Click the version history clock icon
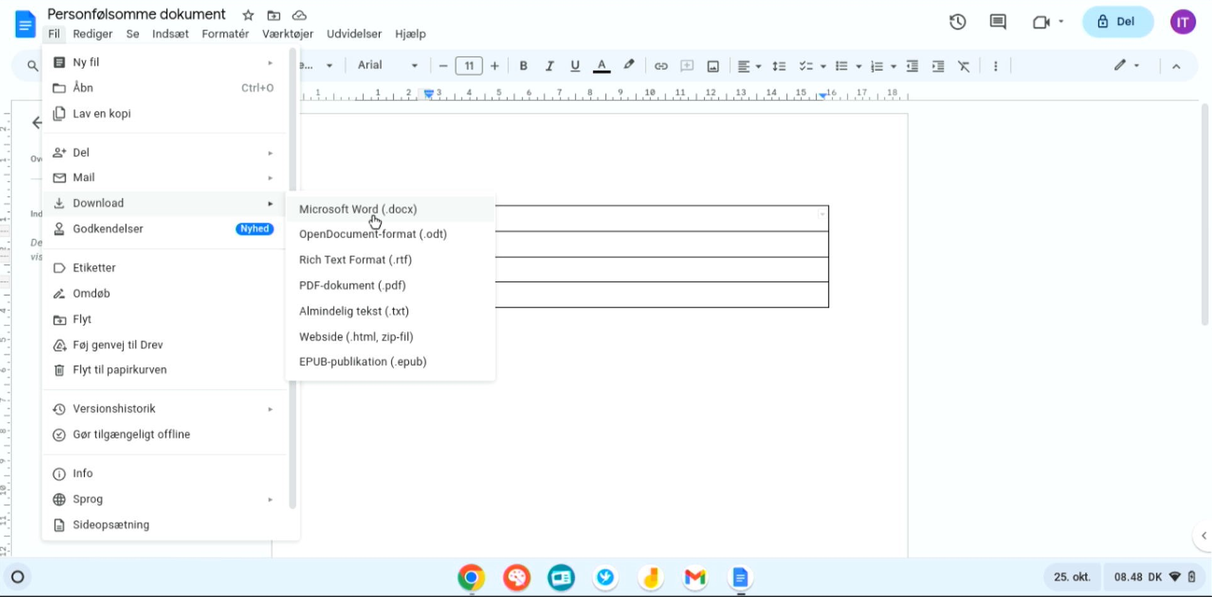 (x=957, y=22)
